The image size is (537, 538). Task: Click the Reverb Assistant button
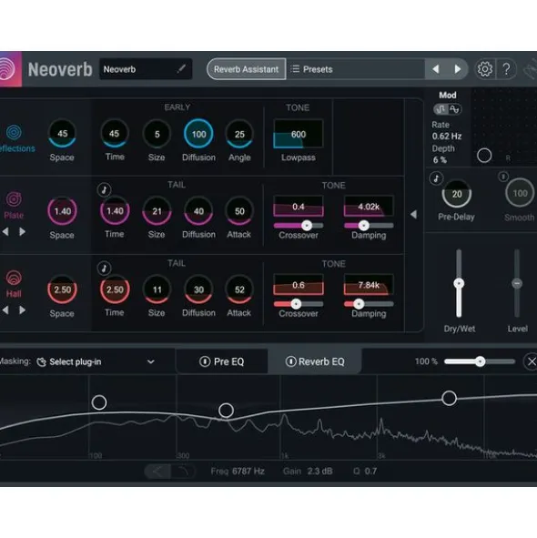[x=247, y=69]
